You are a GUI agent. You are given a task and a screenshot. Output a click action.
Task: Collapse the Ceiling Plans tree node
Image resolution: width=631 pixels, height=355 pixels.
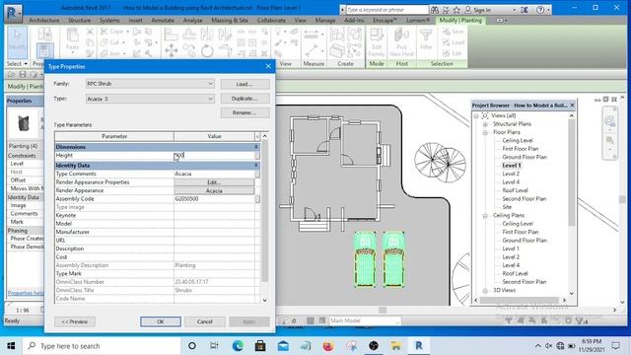coord(485,216)
